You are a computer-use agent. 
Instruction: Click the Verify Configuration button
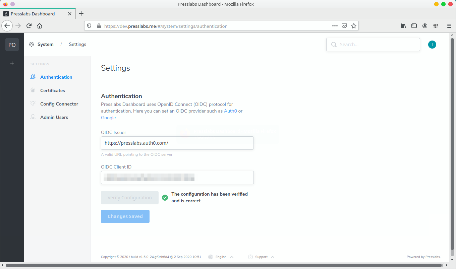coord(130,198)
